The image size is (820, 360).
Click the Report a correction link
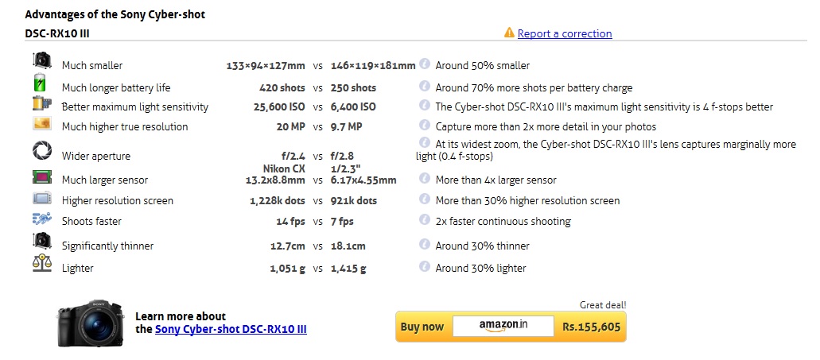(564, 33)
